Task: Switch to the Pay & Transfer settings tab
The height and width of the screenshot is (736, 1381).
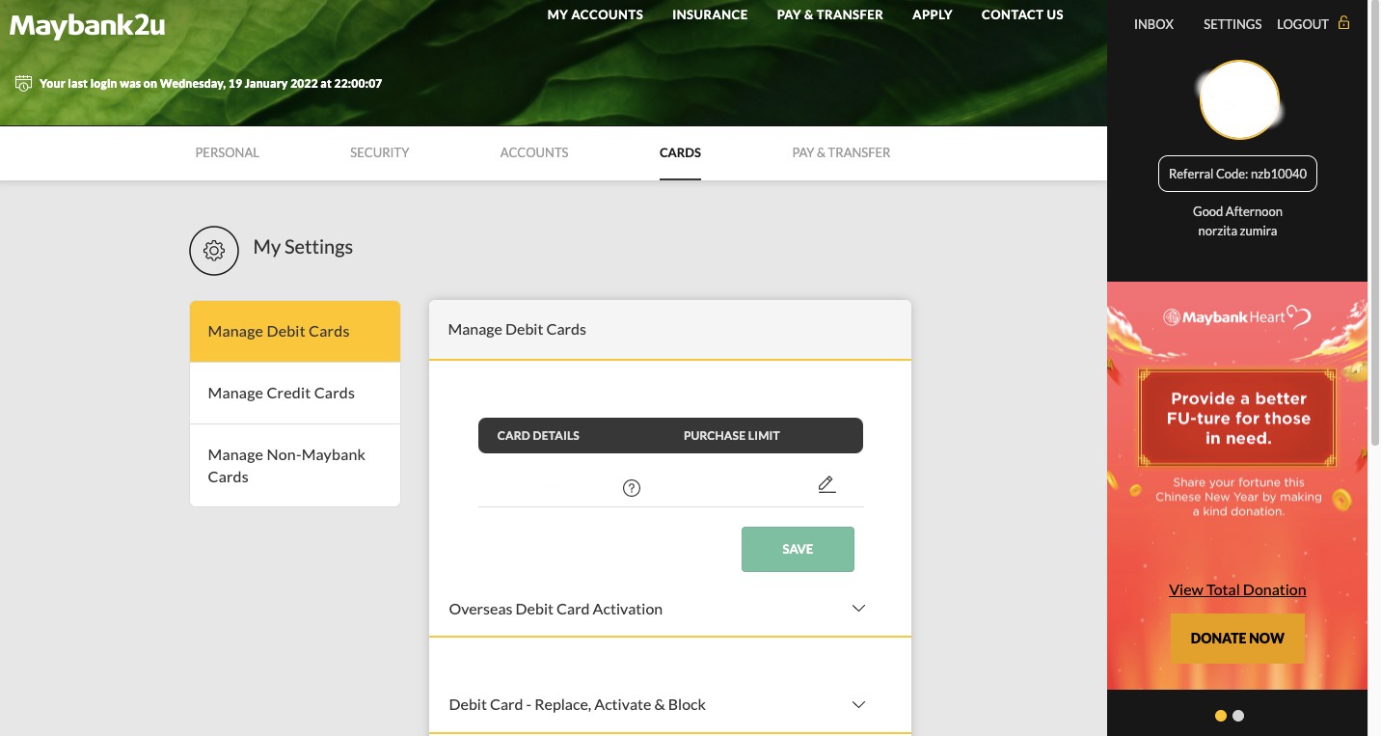Action: tap(841, 152)
